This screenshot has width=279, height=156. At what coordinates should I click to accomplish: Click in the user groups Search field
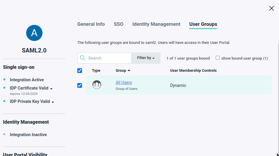coord(108,58)
